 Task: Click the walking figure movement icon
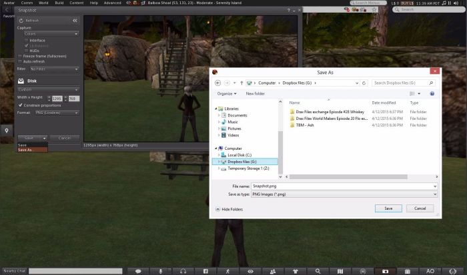click(x=228, y=271)
